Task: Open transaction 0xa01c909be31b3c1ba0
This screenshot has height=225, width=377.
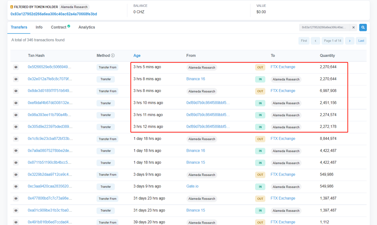Action: [50, 210]
